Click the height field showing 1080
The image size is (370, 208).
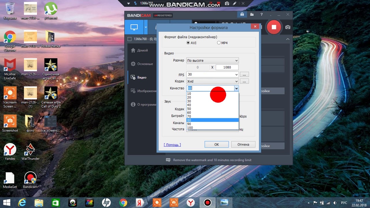[227, 67]
